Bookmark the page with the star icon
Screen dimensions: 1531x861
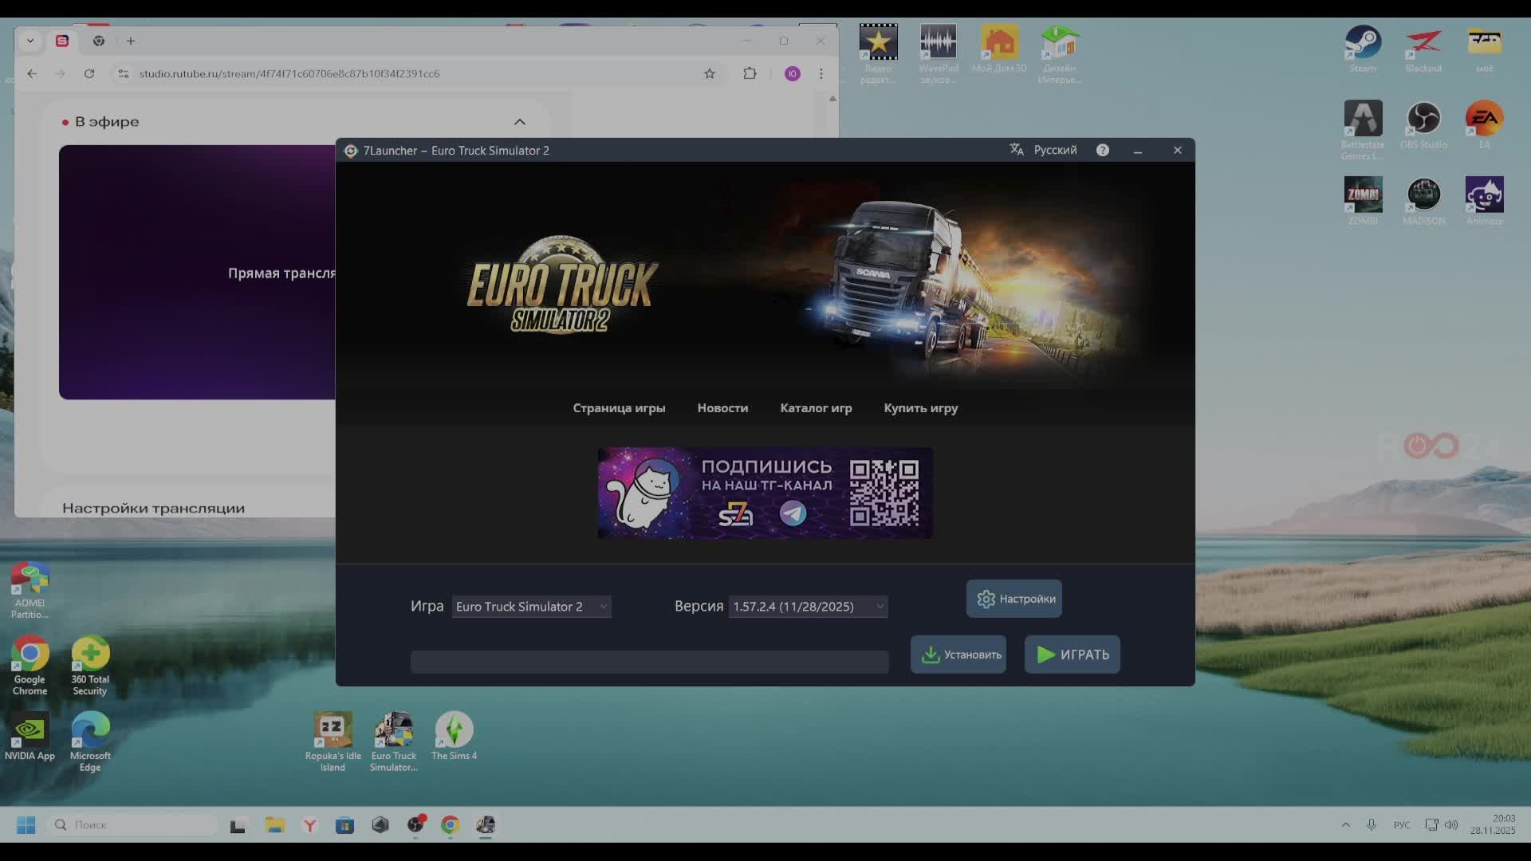click(x=710, y=73)
